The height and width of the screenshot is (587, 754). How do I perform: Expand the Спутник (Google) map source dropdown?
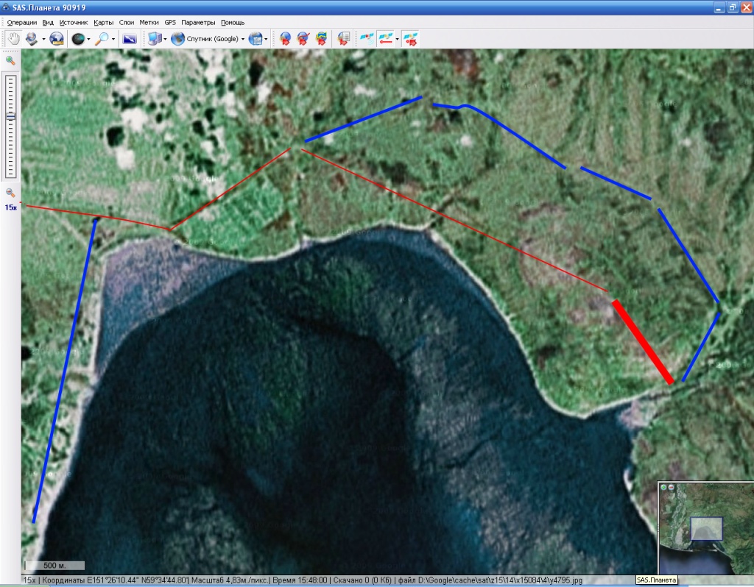[243, 39]
